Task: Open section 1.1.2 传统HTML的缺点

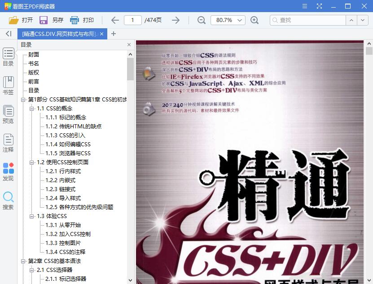Action: pyautogui.click(x=74, y=127)
